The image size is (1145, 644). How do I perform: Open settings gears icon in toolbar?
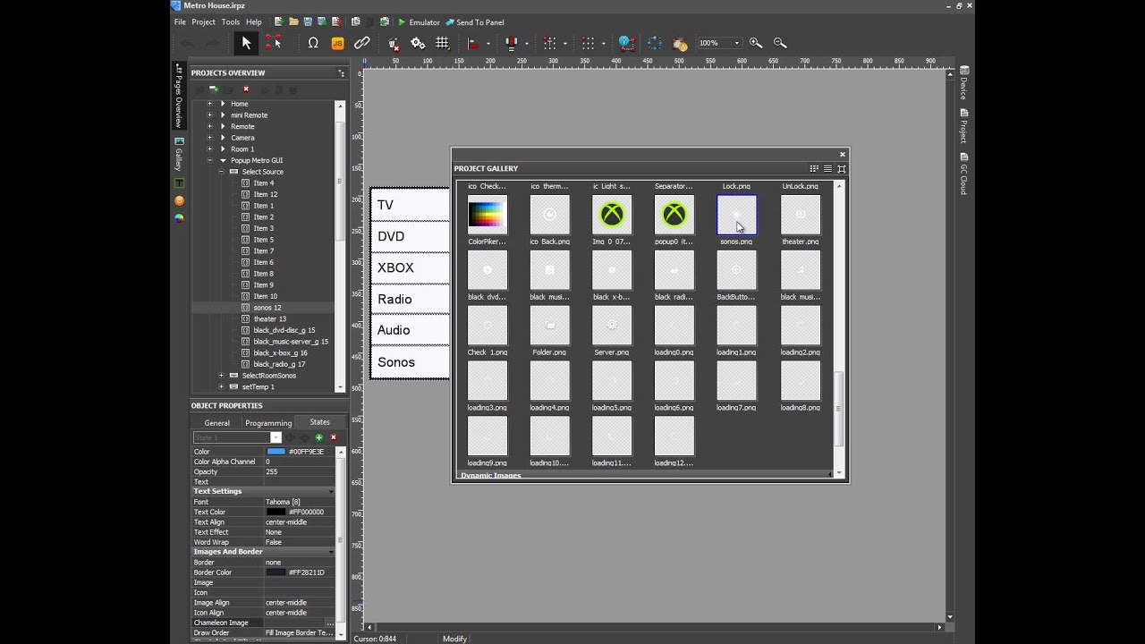pos(418,43)
